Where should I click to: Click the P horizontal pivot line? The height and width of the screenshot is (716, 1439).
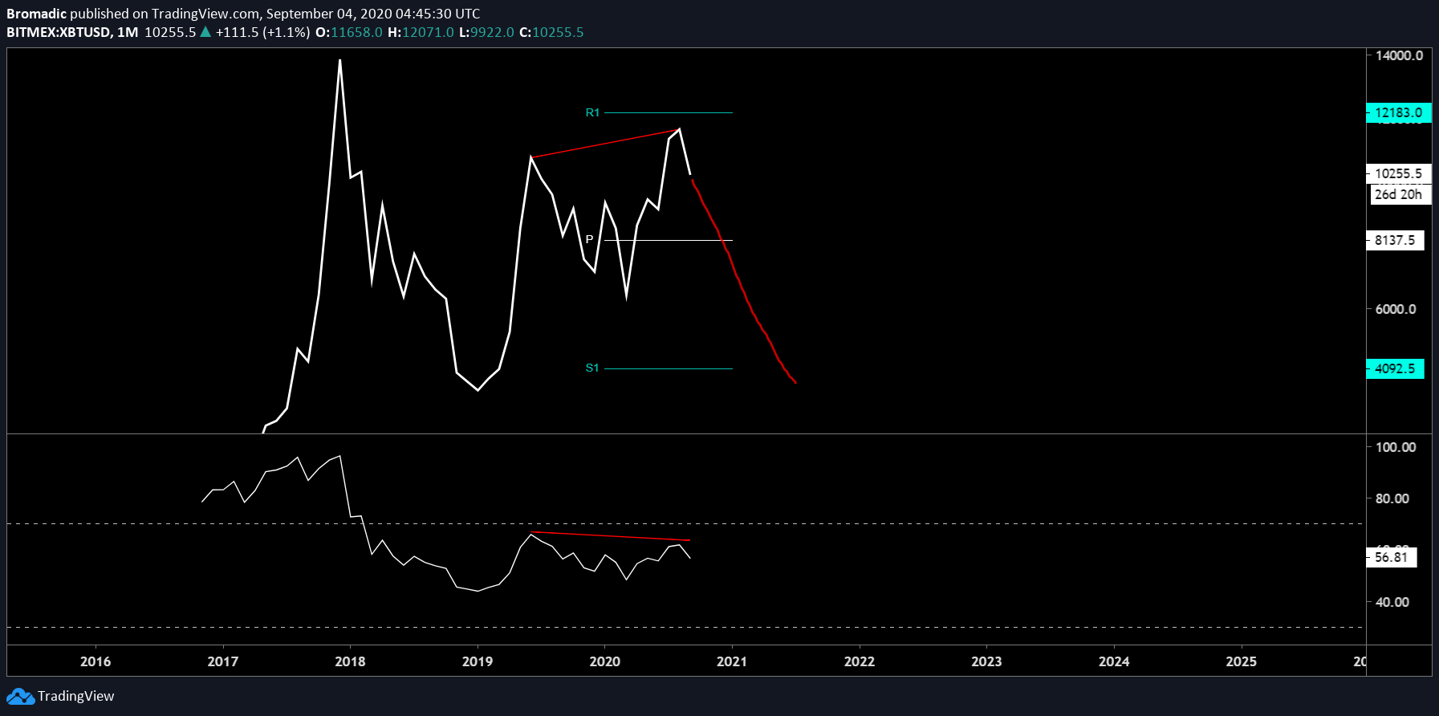click(668, 240)
